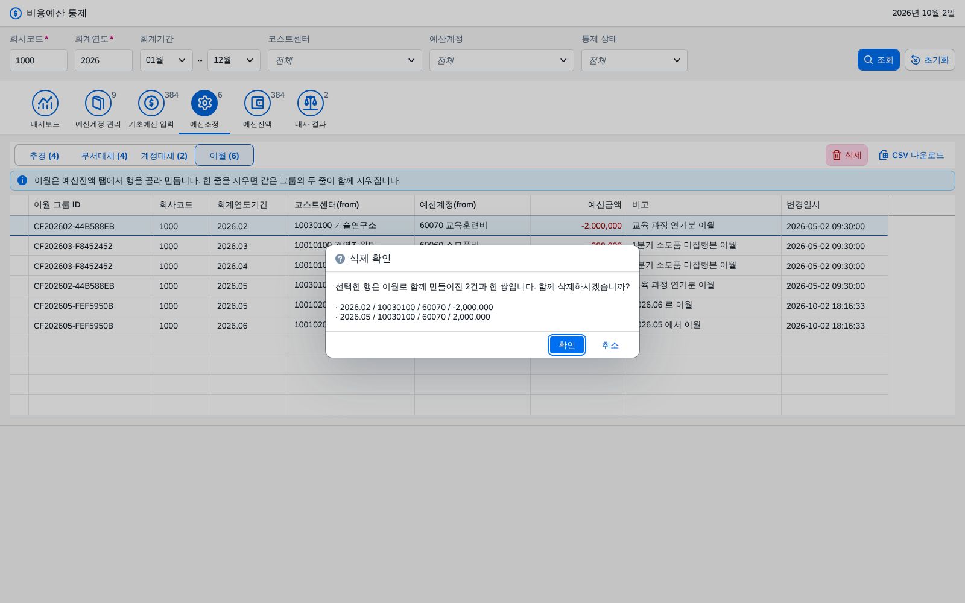965x603 pixels.
Task: Open 예산계정 관리 book icon
Action: click(98, 103)
